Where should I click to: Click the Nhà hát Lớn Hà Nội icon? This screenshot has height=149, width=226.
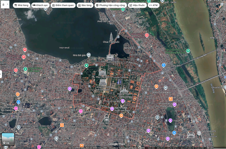[x=191, y=135]
